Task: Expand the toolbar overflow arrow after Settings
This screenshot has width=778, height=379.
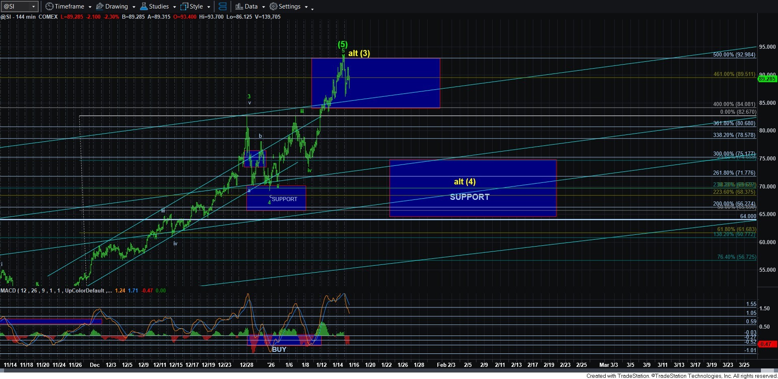Action: [x=312, y=9]
